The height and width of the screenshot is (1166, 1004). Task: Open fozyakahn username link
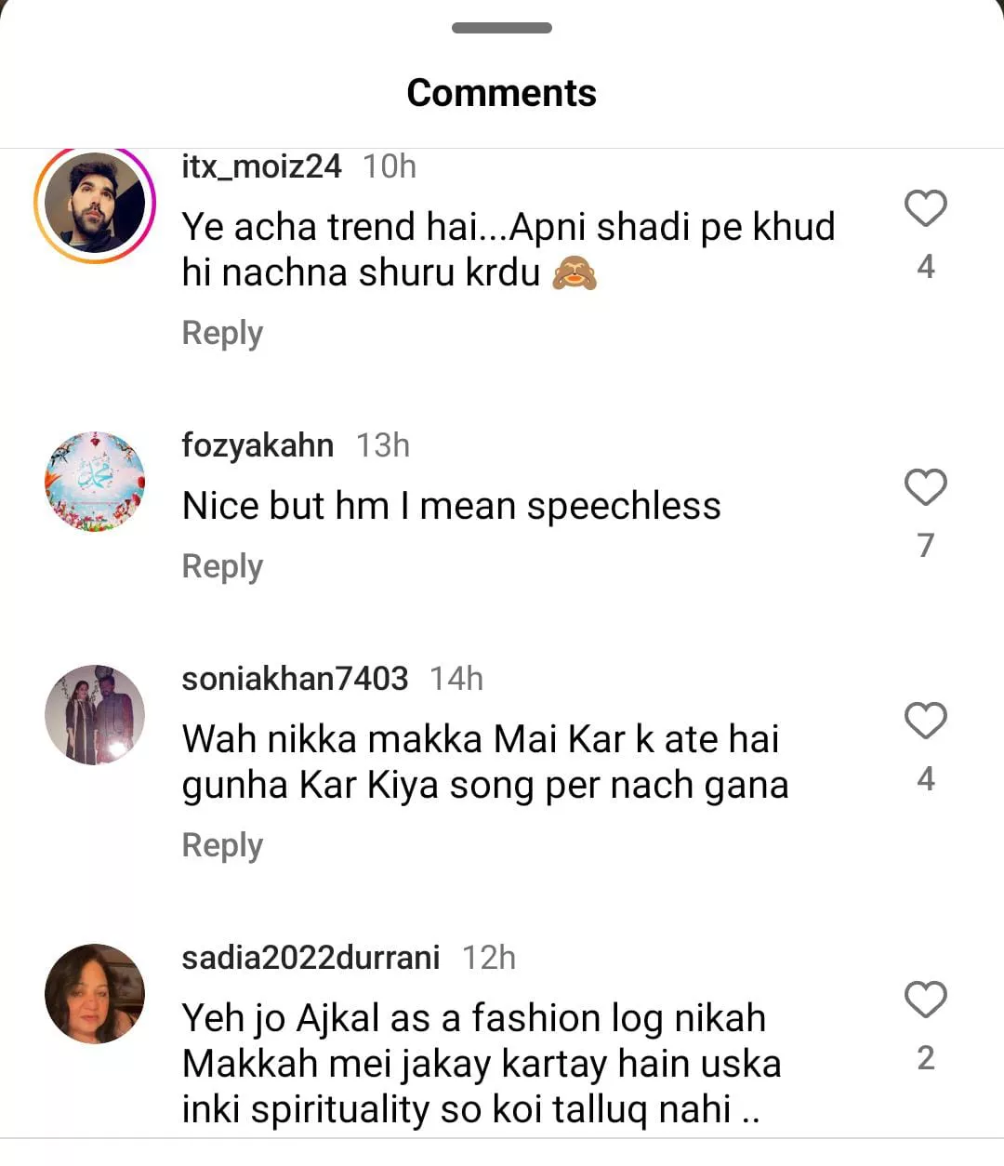(x=258, y=445)
